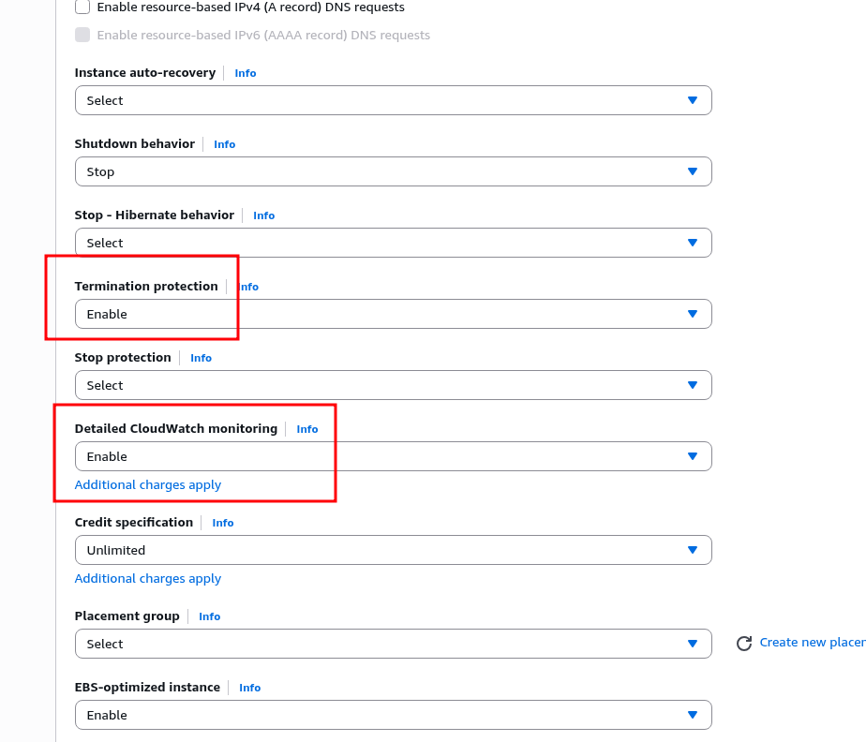Open Info link for EBS-optimized instance
The image size is (866, 742).
(250, 688)
